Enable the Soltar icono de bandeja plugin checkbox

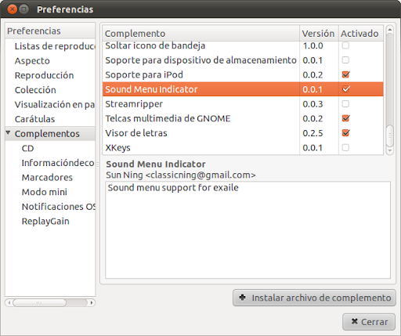tap(345, 45)
